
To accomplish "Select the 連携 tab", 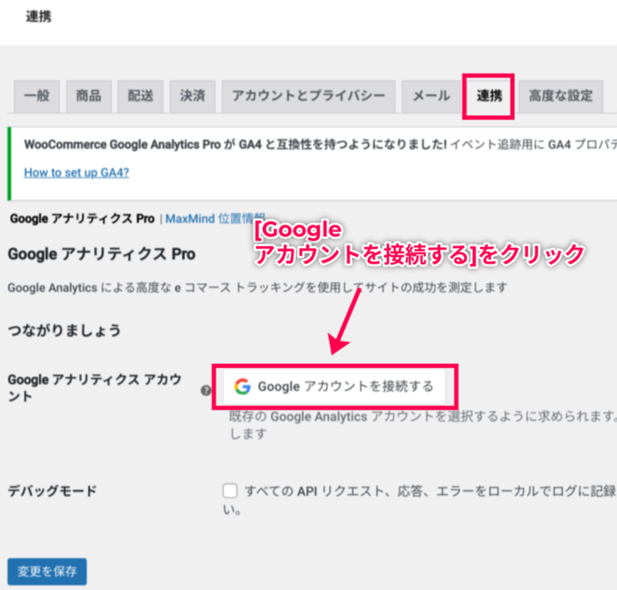I will tap(489, 96).
